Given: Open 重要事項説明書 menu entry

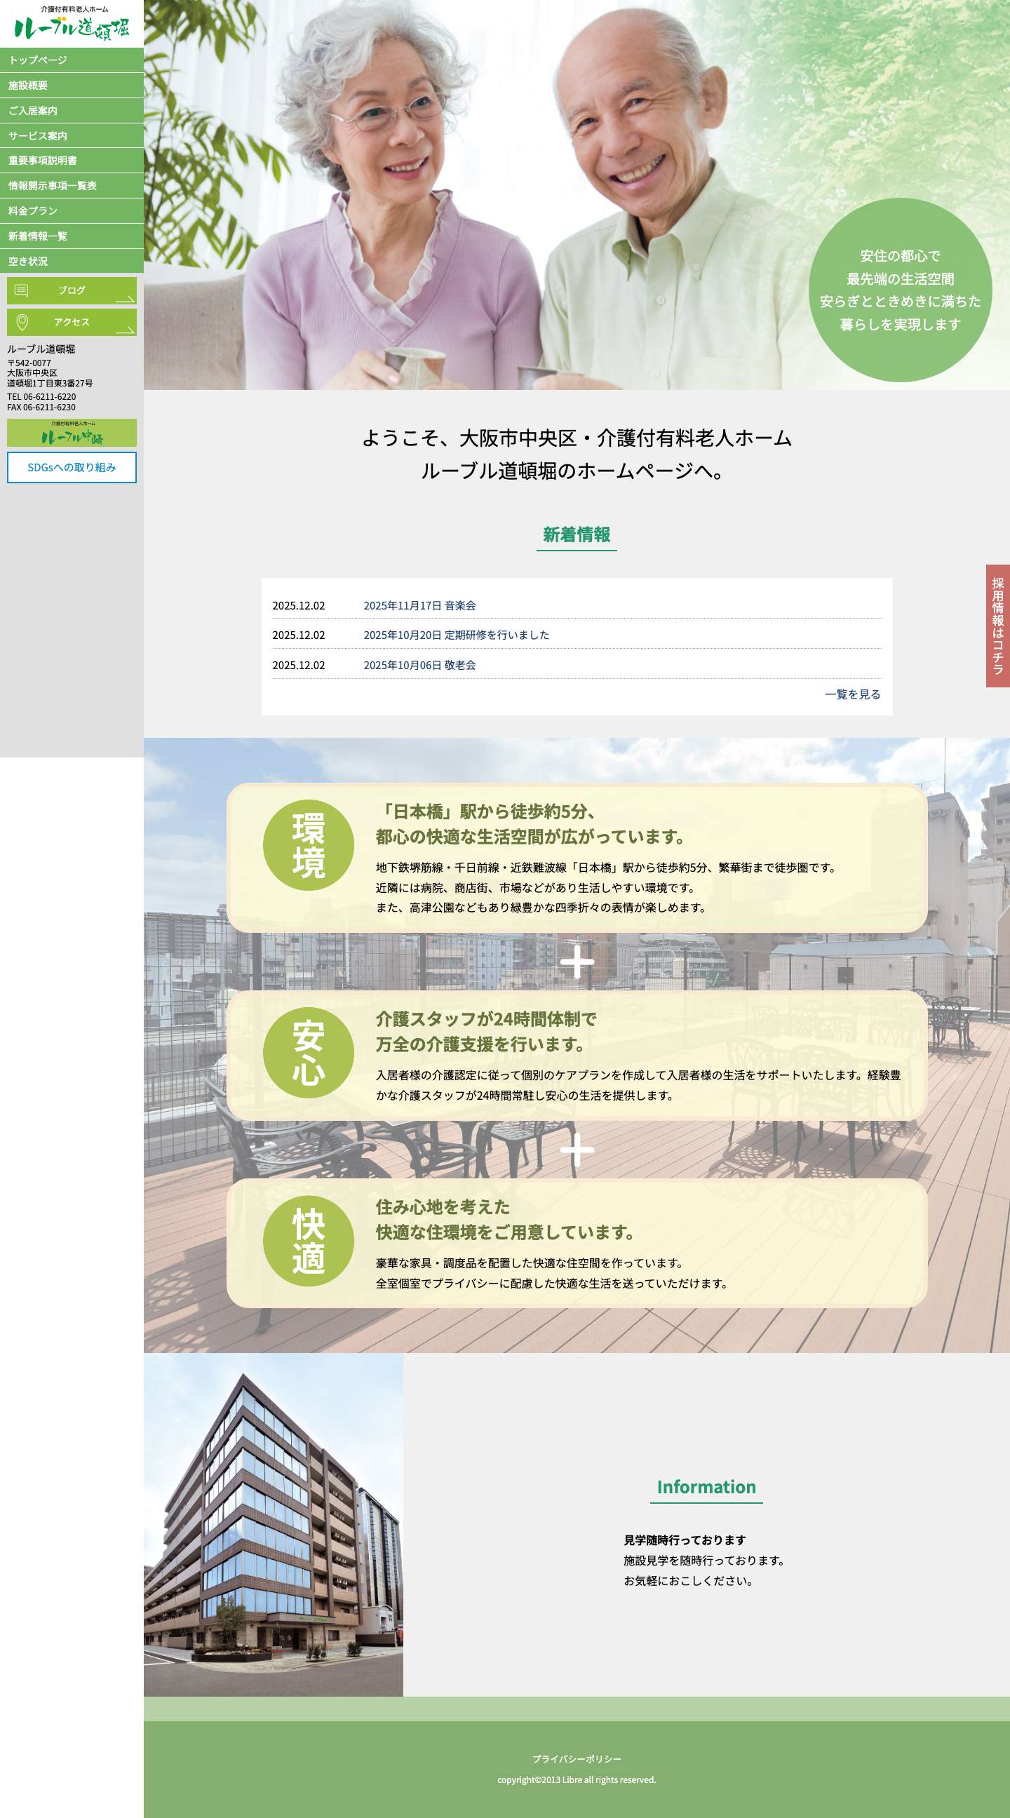Looking at the screenshot, I should (72, 161).
